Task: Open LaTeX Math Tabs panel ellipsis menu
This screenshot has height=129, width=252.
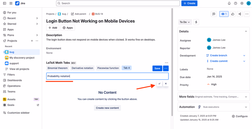Action: pyautogui.click(x=167, y=63)
